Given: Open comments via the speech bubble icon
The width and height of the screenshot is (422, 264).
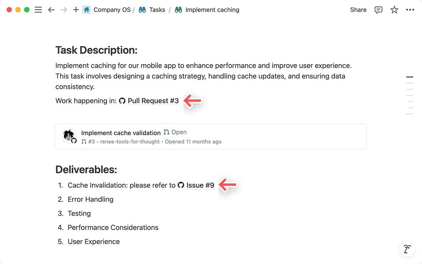Looking at the screenshot, I should (x=378, y=9).
